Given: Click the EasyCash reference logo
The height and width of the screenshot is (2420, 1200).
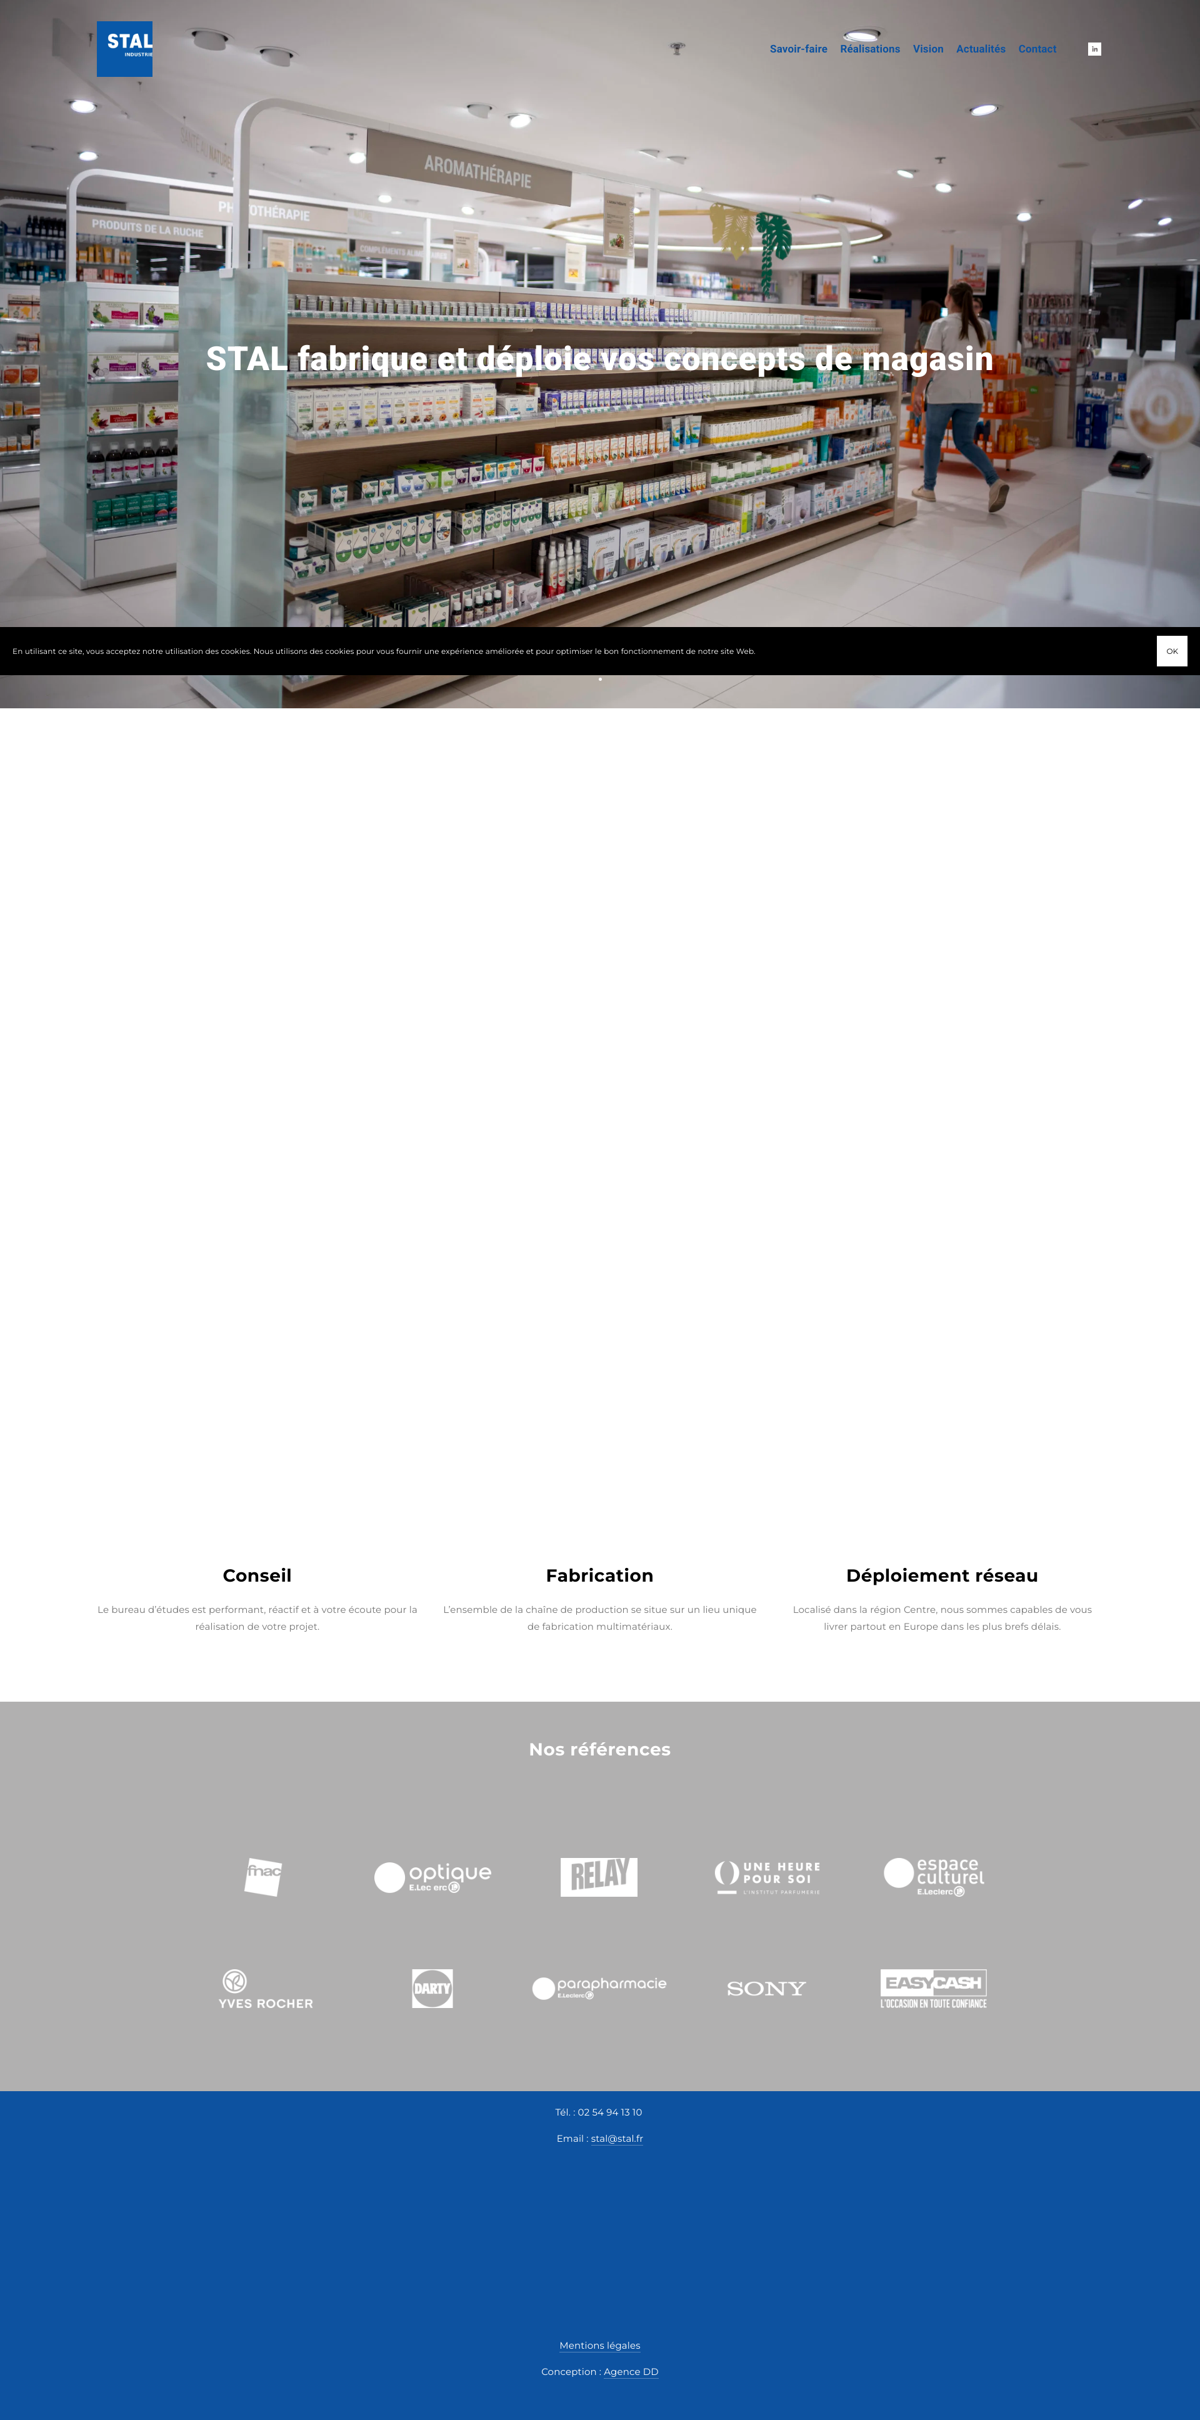Looking at the screenshot, I should (933, 1989).
